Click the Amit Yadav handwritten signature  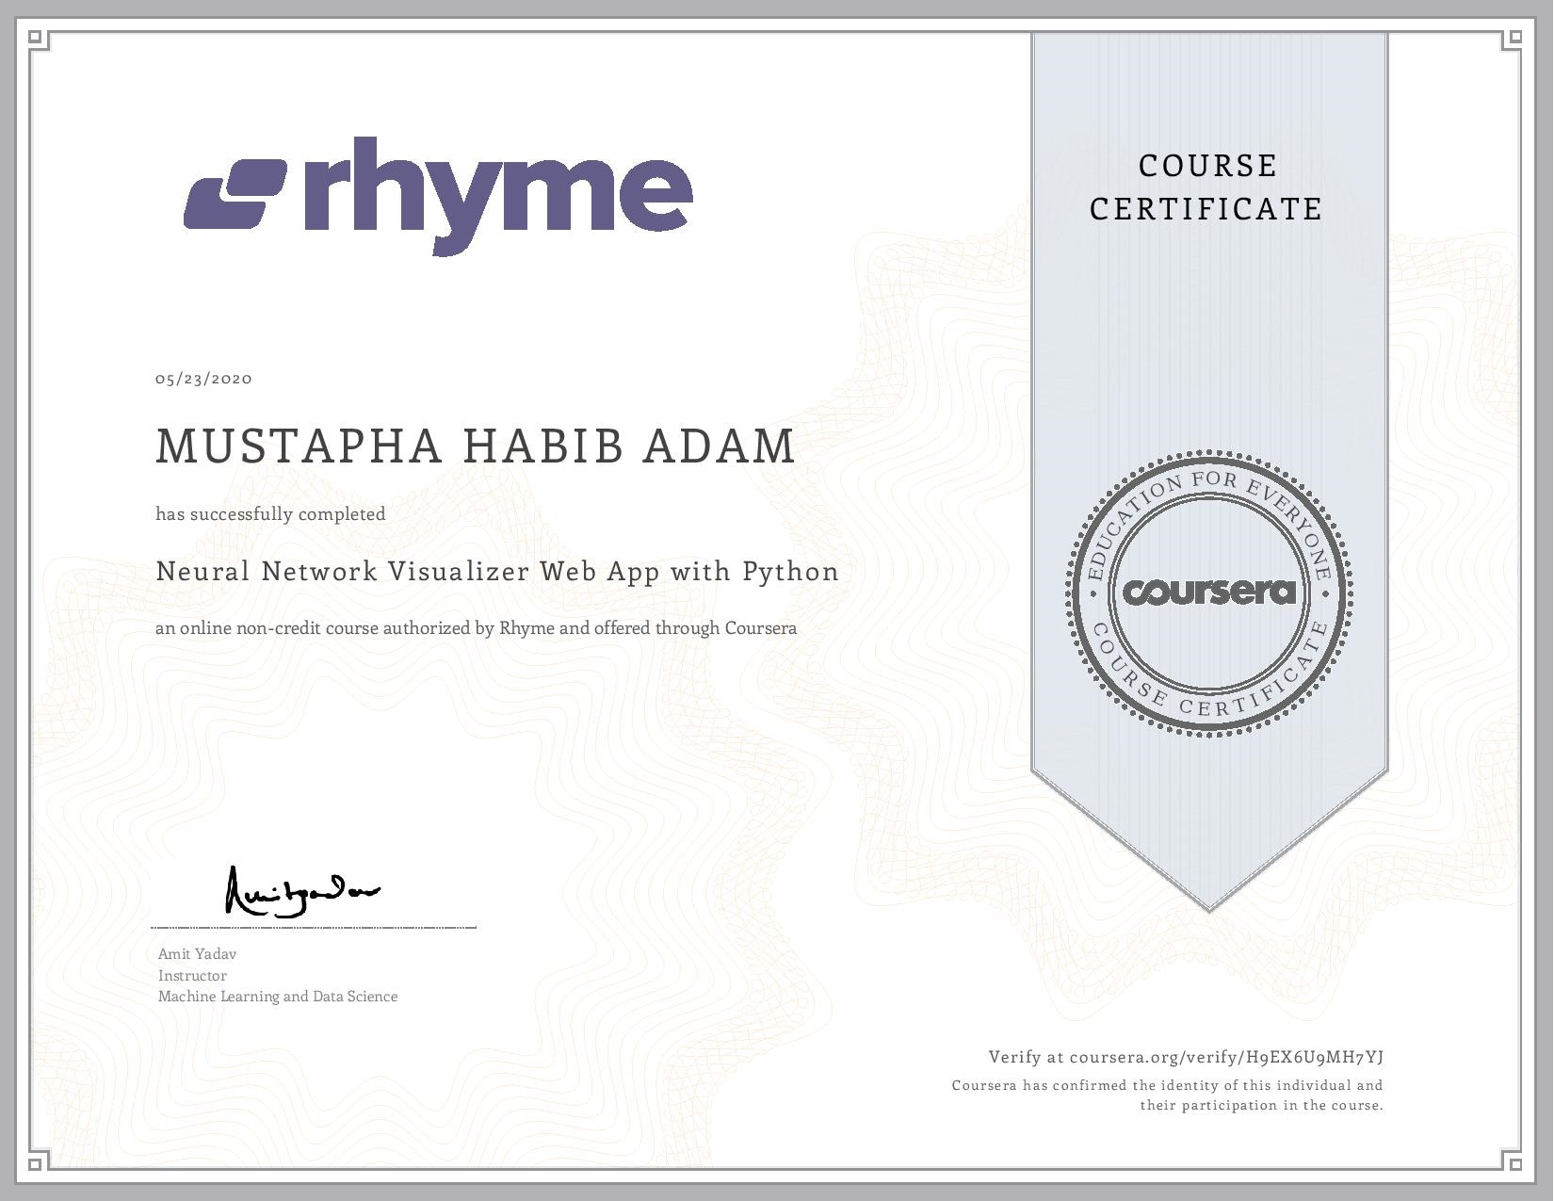point(301,891)
